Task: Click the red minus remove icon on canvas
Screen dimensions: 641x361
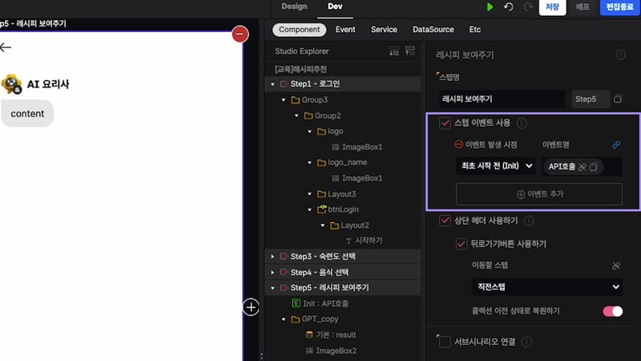Action: (x=240, y=34)
